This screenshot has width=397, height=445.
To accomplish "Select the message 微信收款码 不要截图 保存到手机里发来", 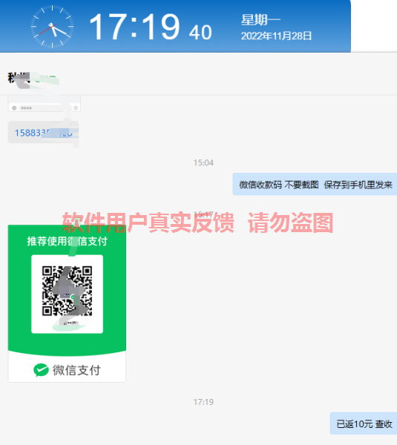I will (315, 185).
